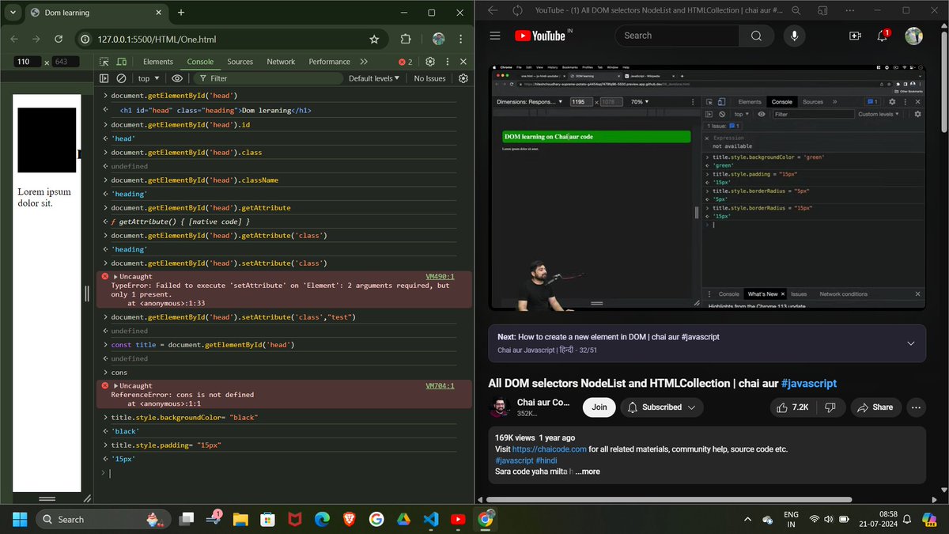Click the YouTube search magnifier button
The image size is (949, 534).
click(x=756, y=36)
